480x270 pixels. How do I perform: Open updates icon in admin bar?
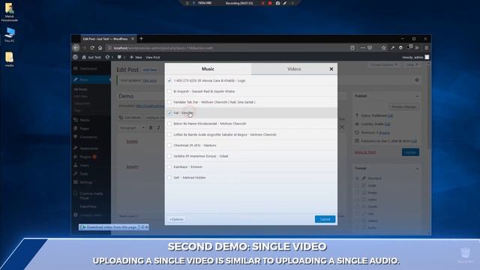(109, 57)
